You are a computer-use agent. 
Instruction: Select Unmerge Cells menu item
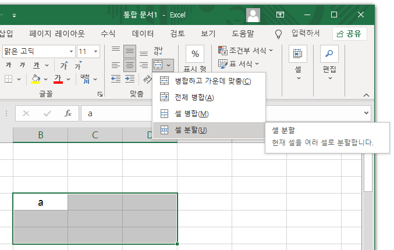click(209, 130)
